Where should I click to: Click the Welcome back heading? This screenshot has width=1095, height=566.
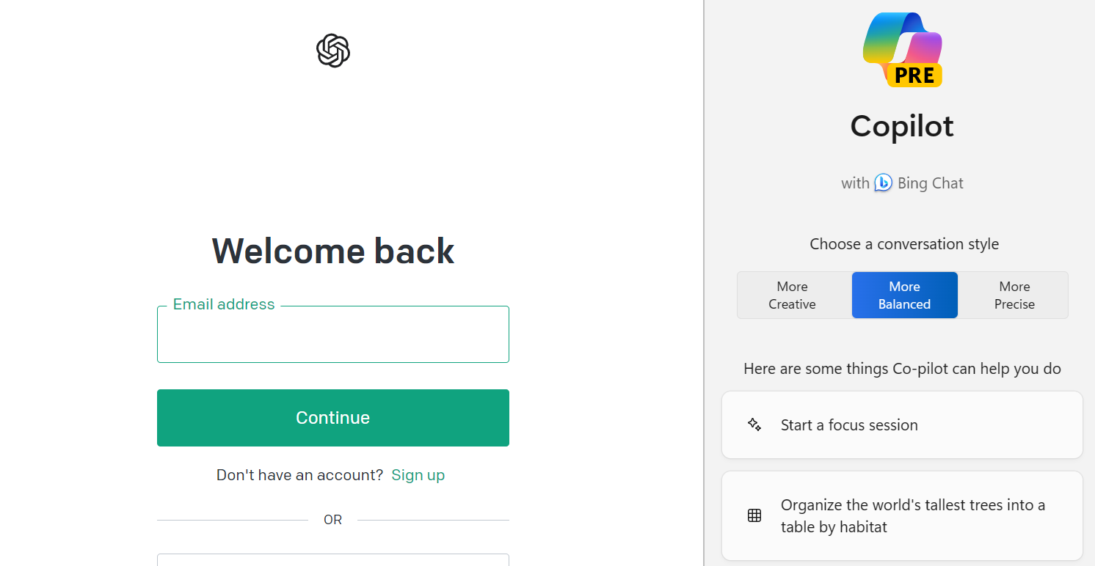coord(333,251)
